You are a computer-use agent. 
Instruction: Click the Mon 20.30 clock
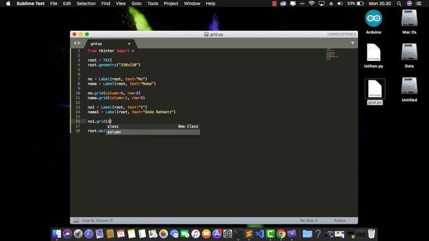(380, 3)
